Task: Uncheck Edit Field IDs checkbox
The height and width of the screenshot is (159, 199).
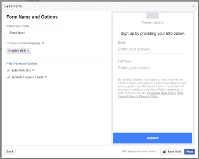Action: 9,70
